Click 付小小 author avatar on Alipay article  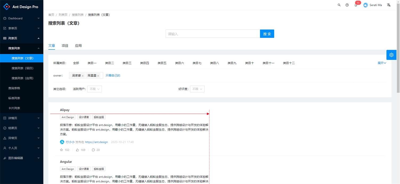(62, 142)
